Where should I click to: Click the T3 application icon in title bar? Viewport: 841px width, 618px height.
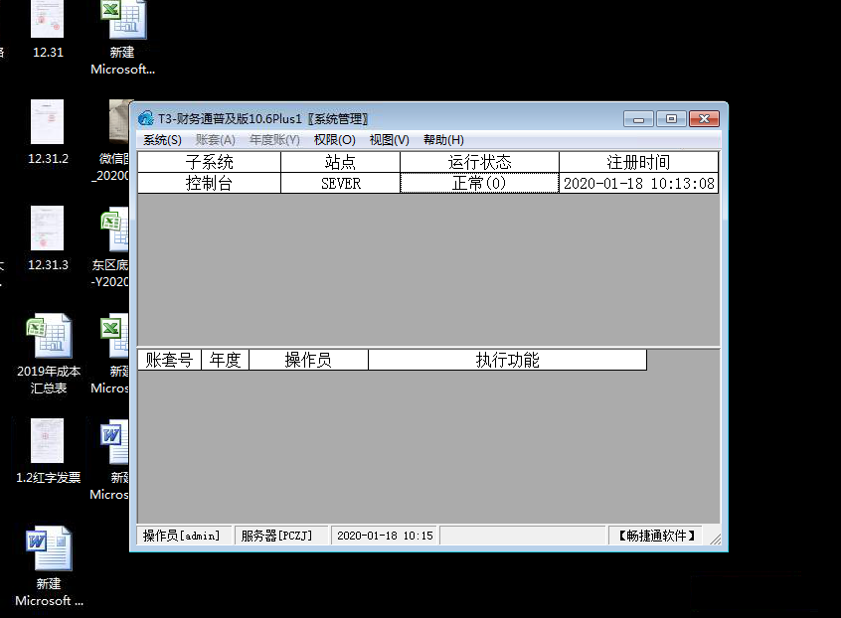click(145, 118)
